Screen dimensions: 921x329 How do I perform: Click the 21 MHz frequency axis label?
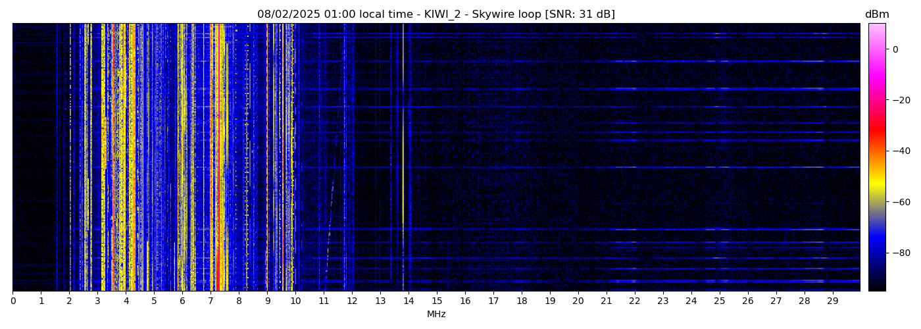point(606,301)
